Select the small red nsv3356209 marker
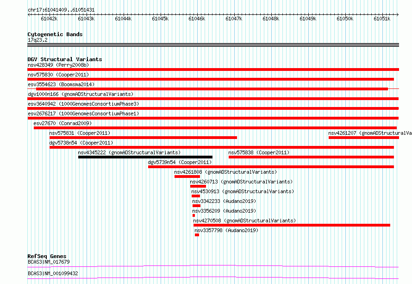412x284 pixels. (194, 215)
